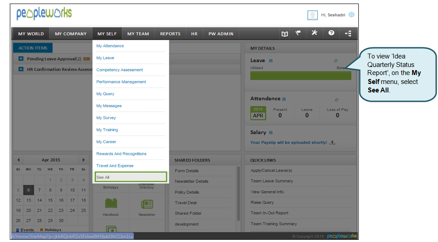The width and height of the screenshot is (438, 242).
Task: Select My Leave from dropdown
Action: click(105, 58)
